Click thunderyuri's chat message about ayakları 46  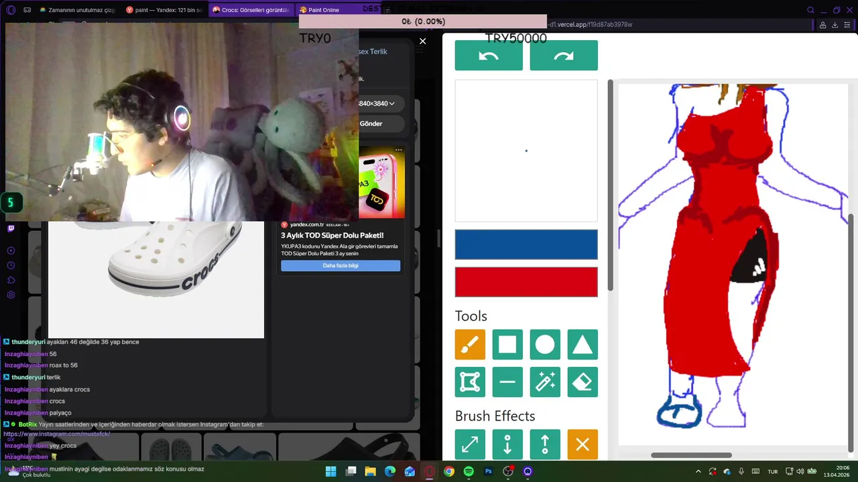click(72, 342)
